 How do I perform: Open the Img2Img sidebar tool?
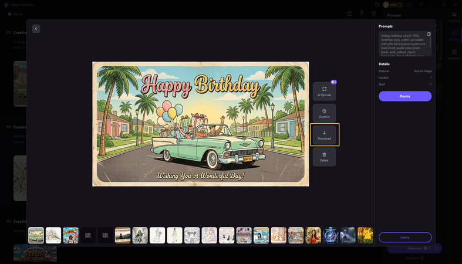click(x=454, y=16)
